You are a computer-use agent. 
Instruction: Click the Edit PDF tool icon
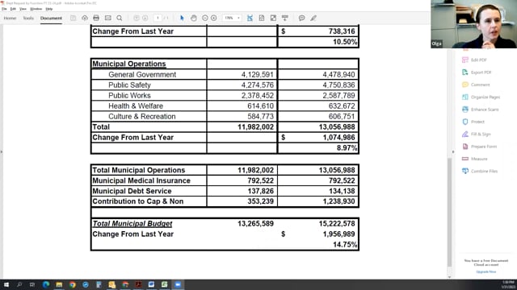[465, 60]
